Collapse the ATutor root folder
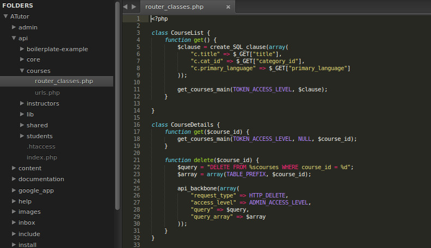This screenshot has width=431, height=248. [x=5, y=16]
